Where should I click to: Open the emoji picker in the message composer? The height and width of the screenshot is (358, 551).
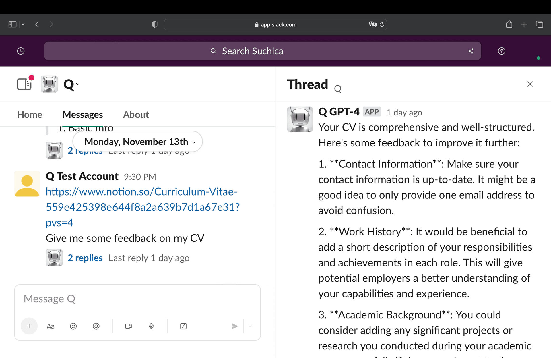[x=73, y=326]
